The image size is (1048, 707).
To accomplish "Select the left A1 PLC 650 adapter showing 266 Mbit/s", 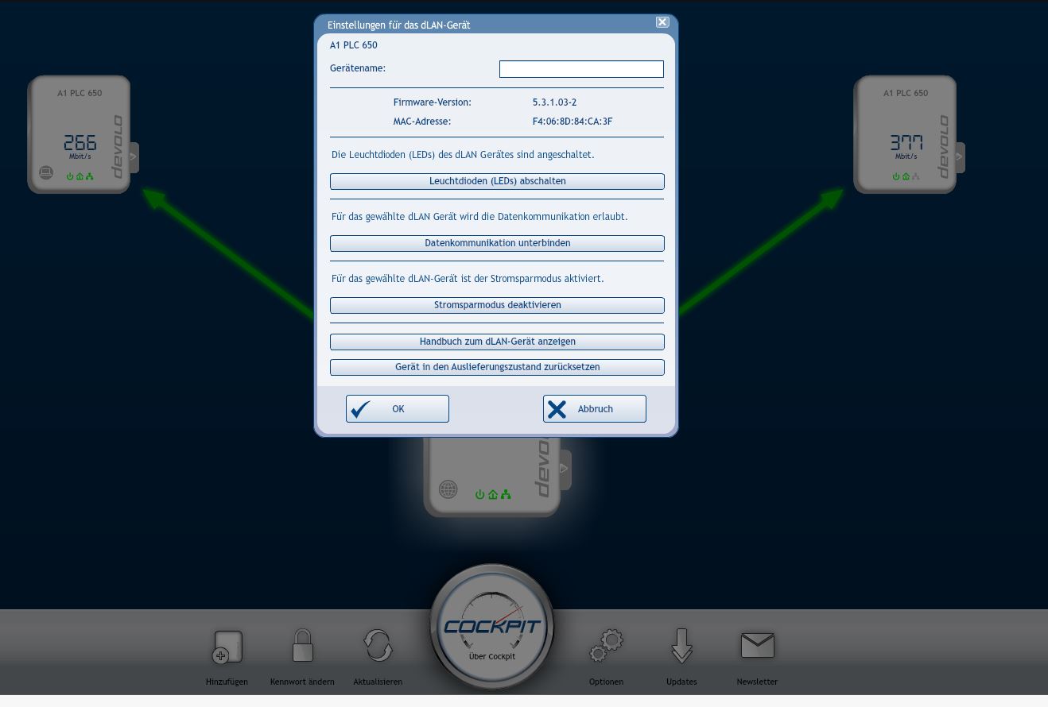I will coord(79,134).
